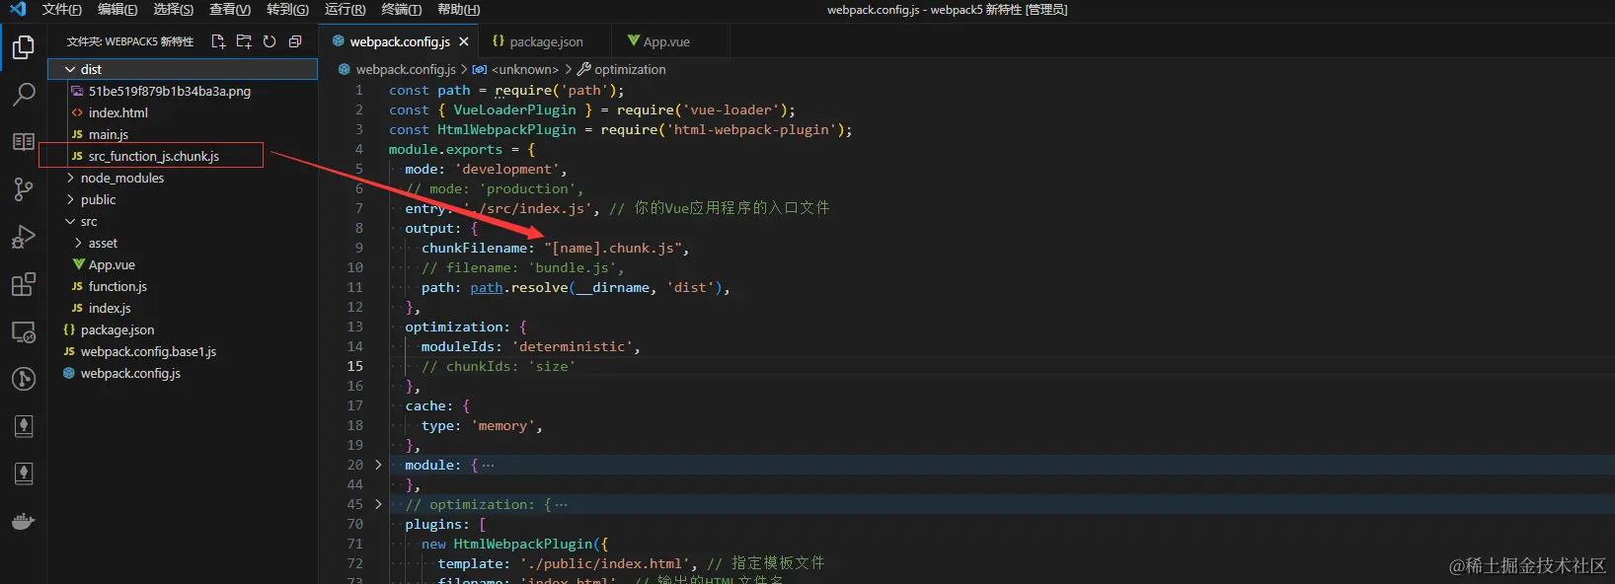This screenshot has height=584, width=1615.
Task: Open the 编辑(E) menu
Action: point(117,9)
